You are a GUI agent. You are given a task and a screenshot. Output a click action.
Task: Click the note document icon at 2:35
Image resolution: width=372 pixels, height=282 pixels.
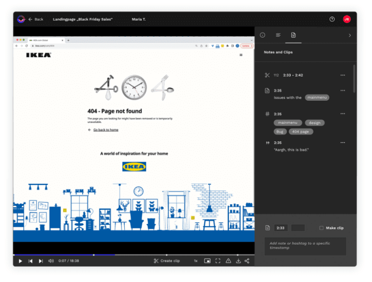267,90
